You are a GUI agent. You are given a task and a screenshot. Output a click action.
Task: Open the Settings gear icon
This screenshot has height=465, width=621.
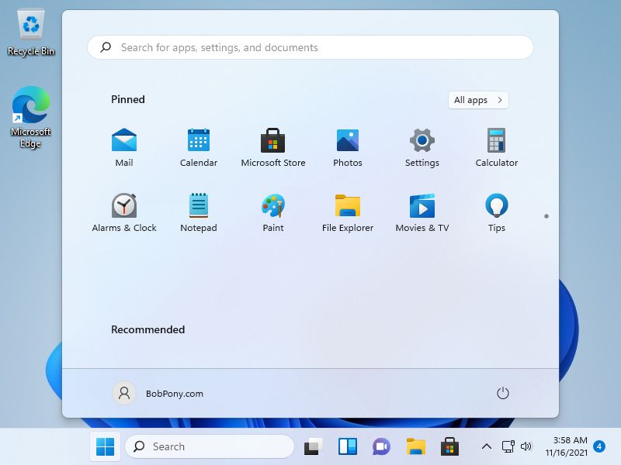422,141
